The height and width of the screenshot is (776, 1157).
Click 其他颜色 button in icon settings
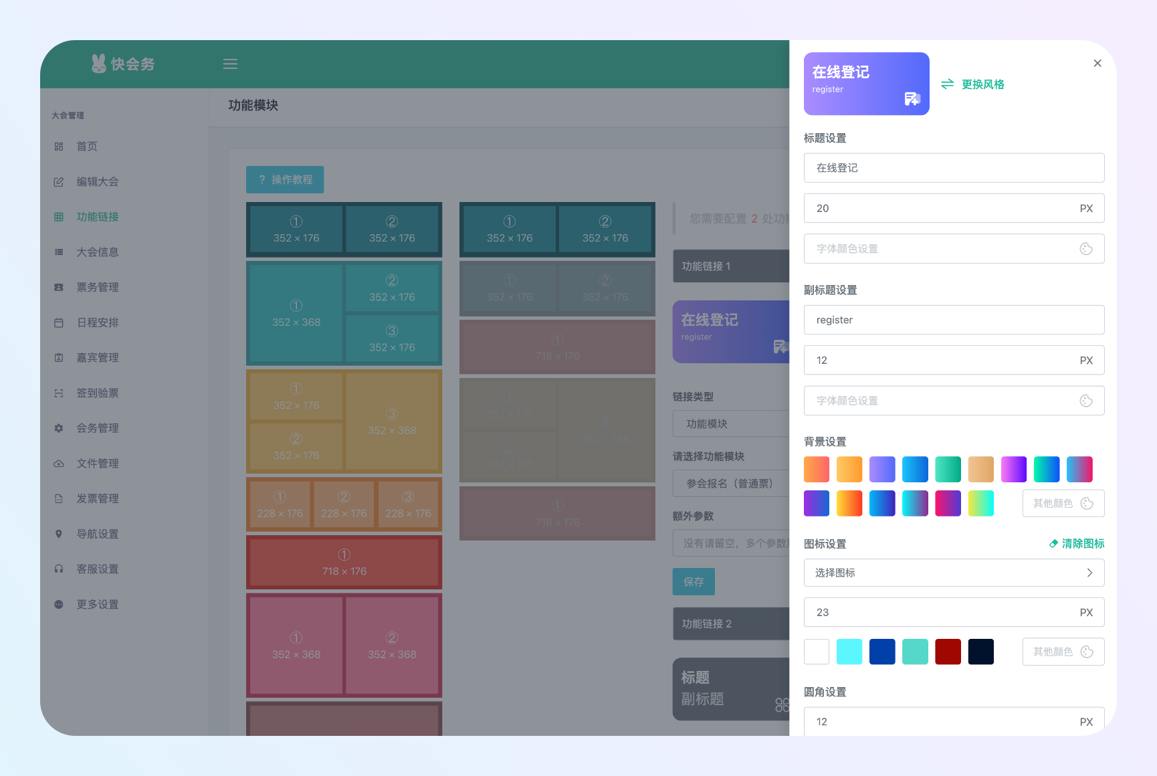1063,652
